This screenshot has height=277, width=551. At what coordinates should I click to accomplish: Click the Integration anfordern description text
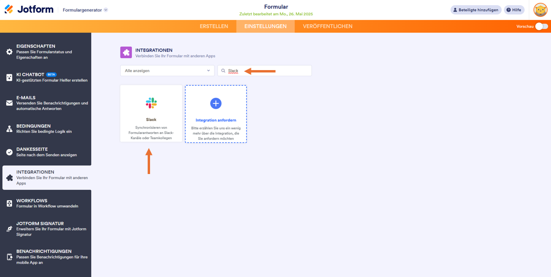point(216,133)
